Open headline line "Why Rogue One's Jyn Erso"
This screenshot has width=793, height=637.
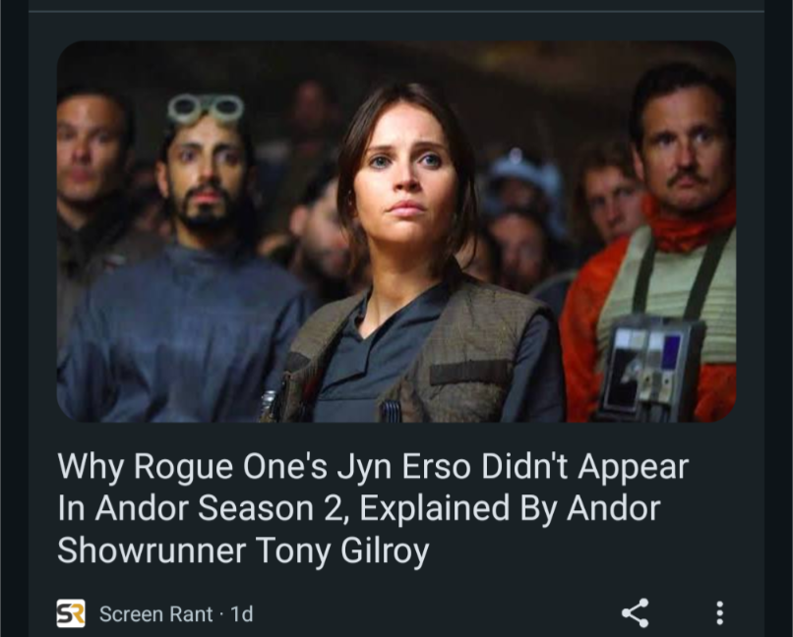click(266, 466)
